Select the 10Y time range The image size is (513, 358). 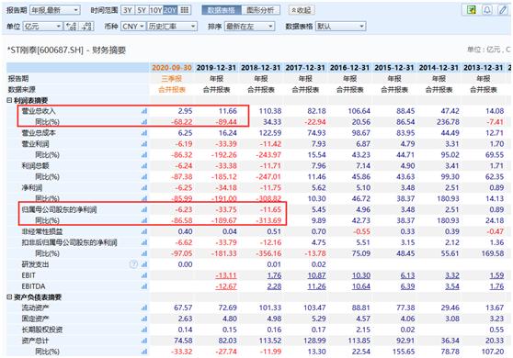(x=155, y=10)
